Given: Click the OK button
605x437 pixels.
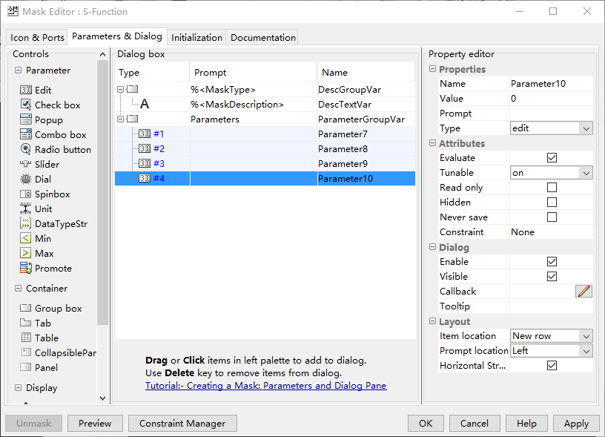Looking at the screenshot, I should point(426,424).
